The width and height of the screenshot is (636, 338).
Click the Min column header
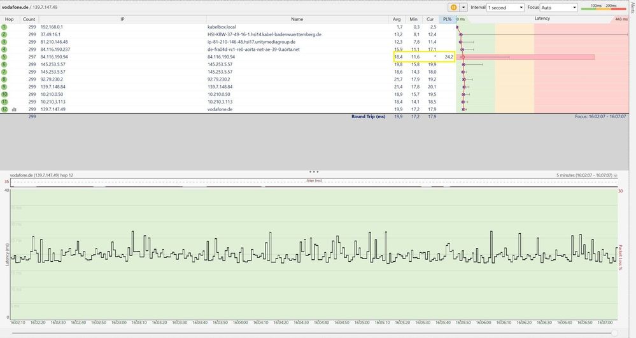point(413,19)
